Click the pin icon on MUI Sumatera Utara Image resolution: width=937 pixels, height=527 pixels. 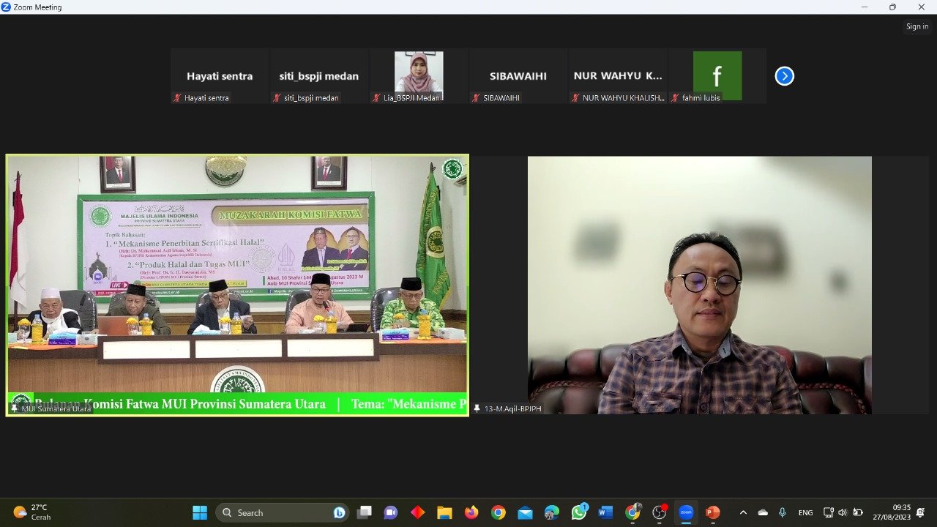pyautogui.click(x=15, y=408)
